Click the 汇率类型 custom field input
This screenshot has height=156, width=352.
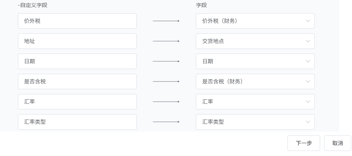[x=77, y=122]
